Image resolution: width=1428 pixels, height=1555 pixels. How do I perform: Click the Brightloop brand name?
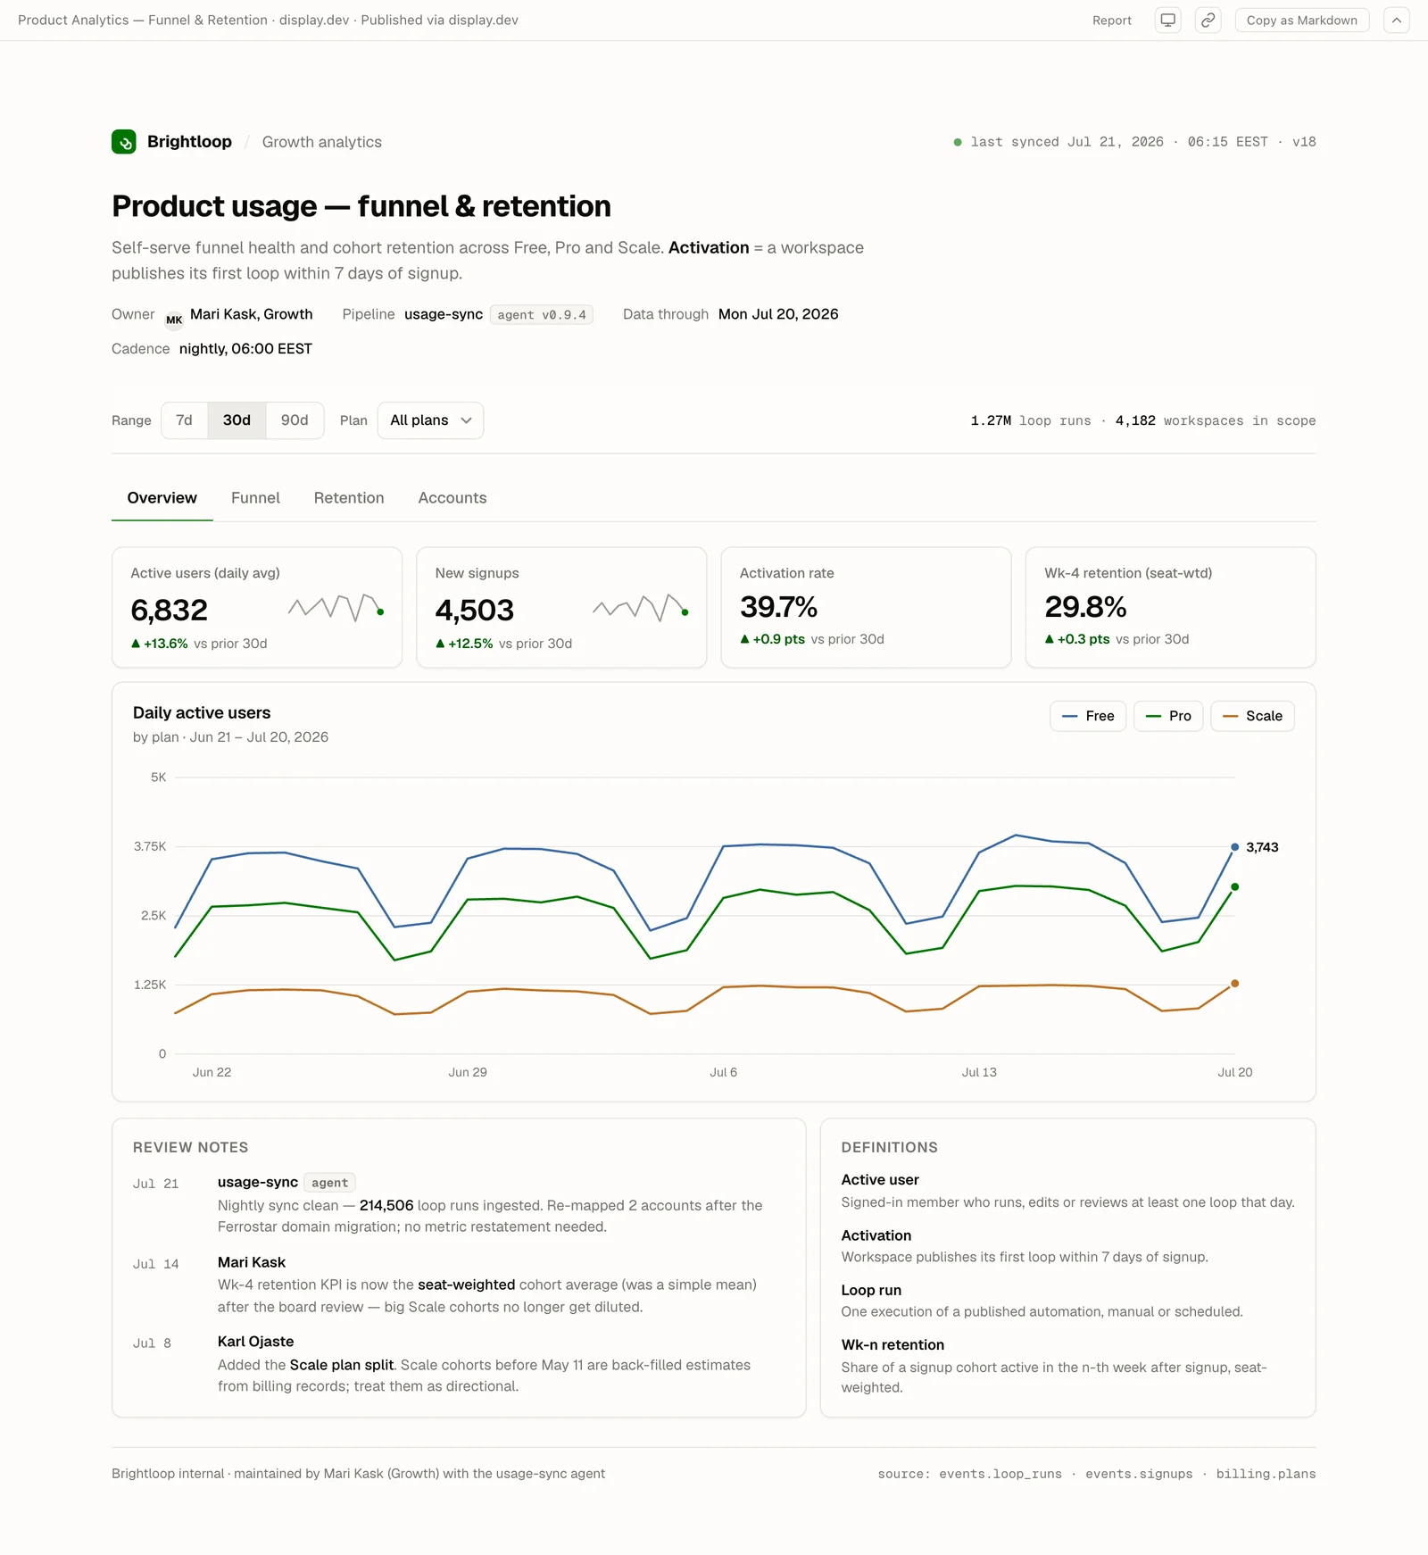point(189,142)
